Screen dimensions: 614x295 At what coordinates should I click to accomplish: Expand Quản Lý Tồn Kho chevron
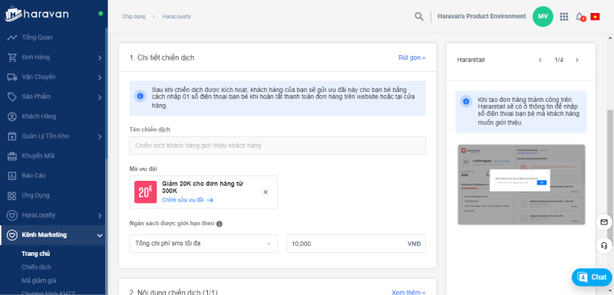click(x=100, y=136)
